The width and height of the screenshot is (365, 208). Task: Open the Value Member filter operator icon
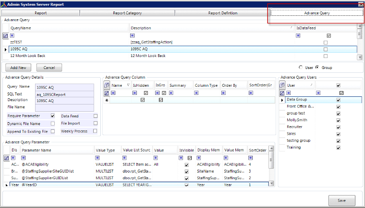click(x=226, y=158)
